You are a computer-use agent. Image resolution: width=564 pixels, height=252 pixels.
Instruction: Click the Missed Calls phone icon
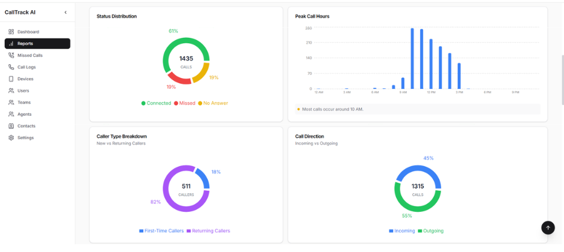click(11, 55)
